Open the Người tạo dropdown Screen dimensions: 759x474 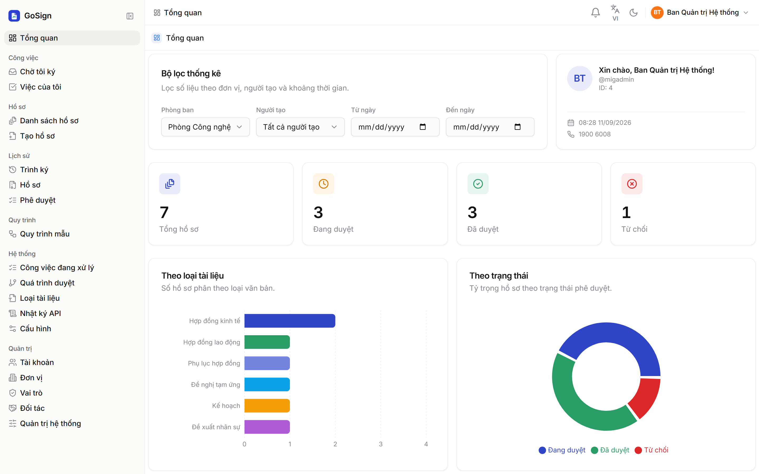[300, 127]
